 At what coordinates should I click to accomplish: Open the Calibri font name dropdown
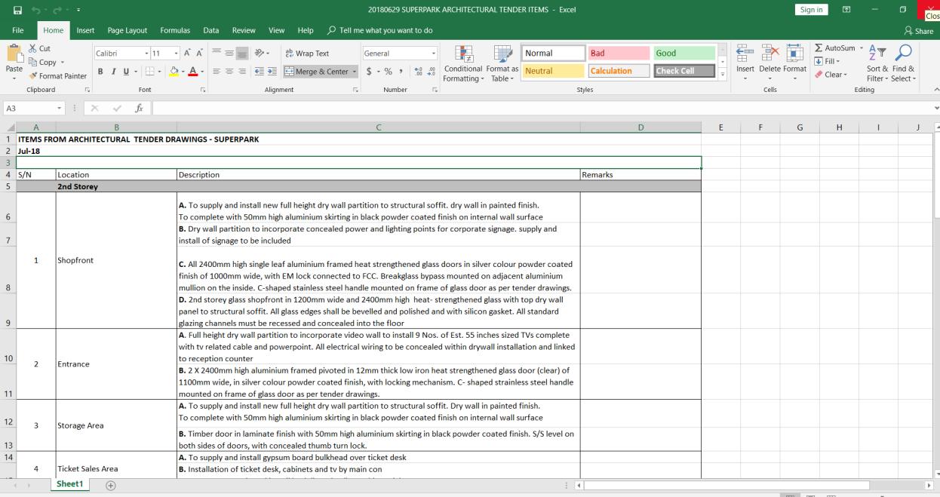146,54
